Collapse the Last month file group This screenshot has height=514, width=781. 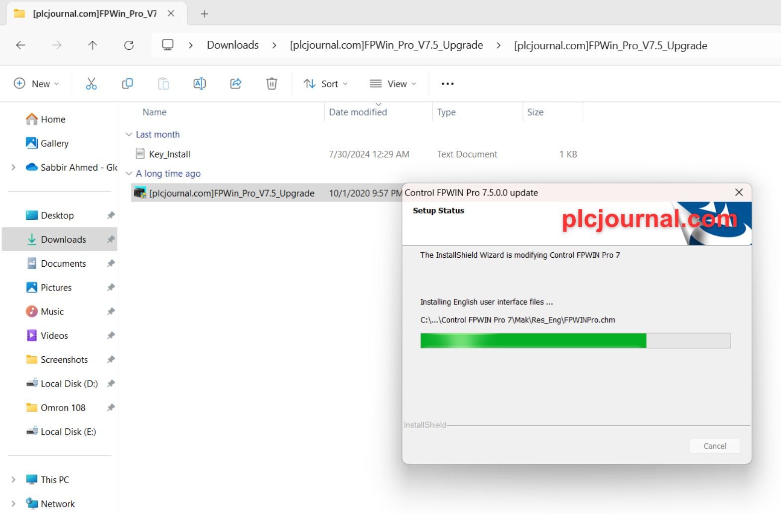click(x=129, y=134)
